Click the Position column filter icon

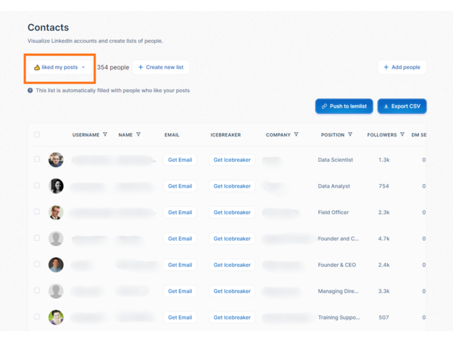tap(350, 135)
